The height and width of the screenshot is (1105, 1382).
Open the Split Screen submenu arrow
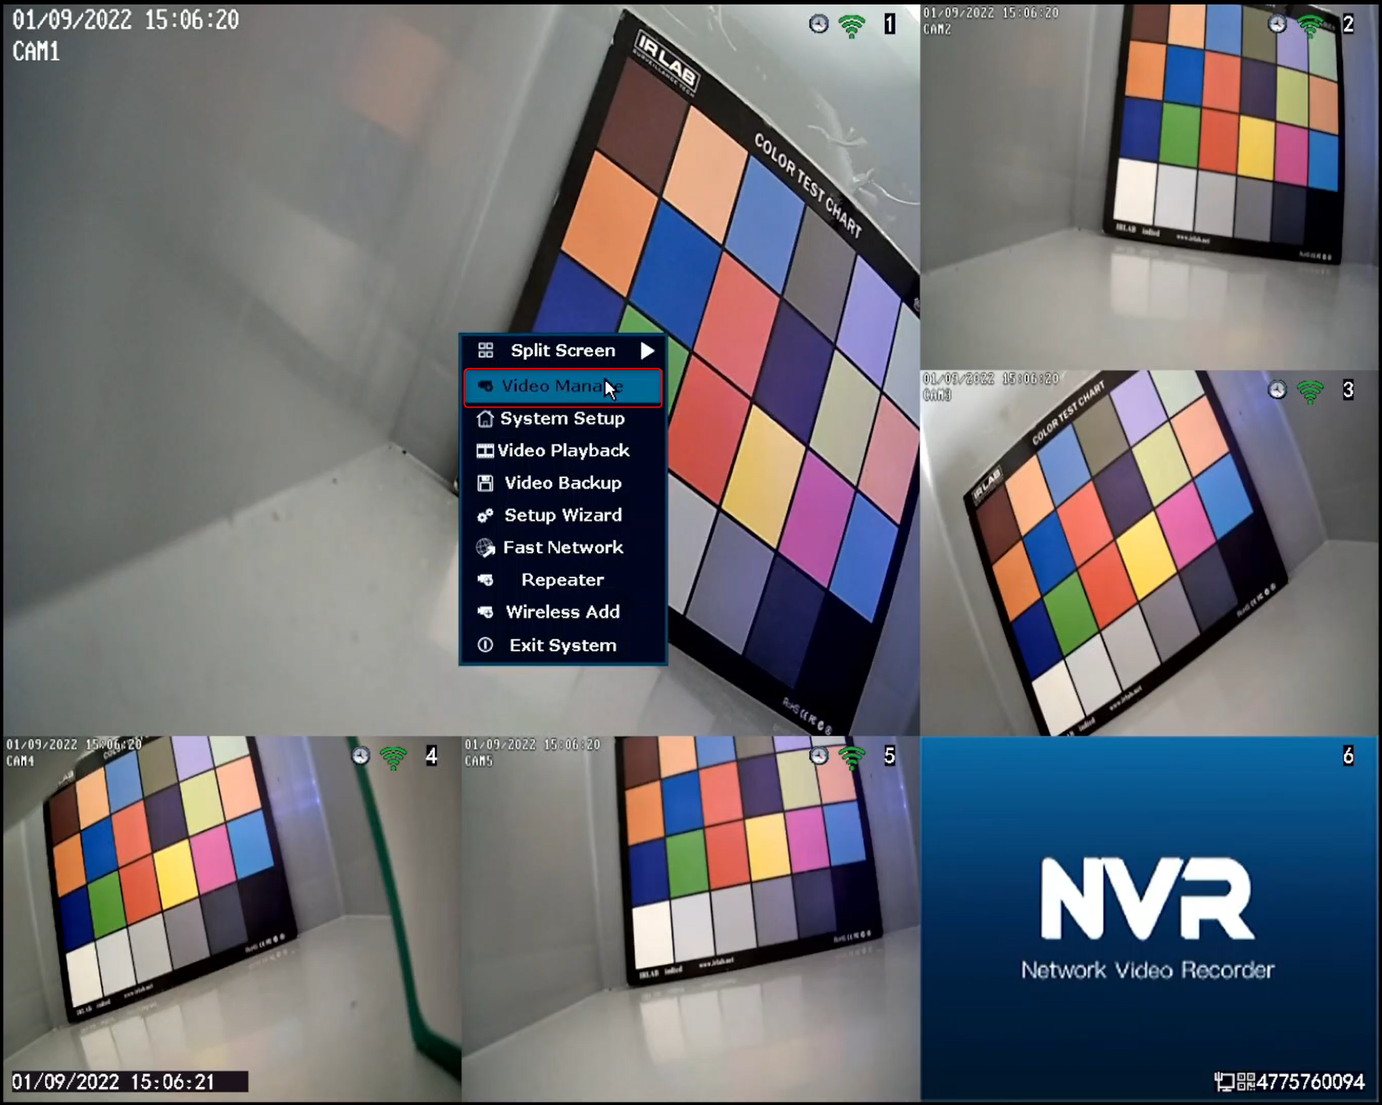click(647, 351)
